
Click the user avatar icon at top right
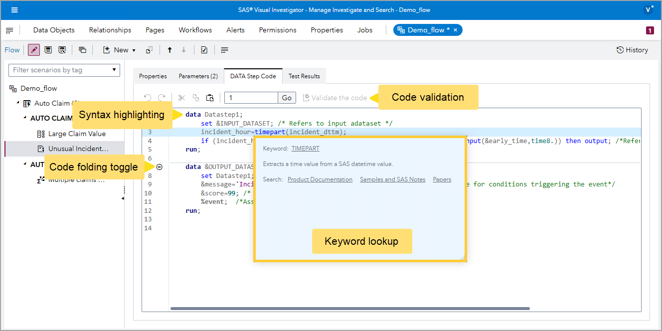click(x=649, y=9)
